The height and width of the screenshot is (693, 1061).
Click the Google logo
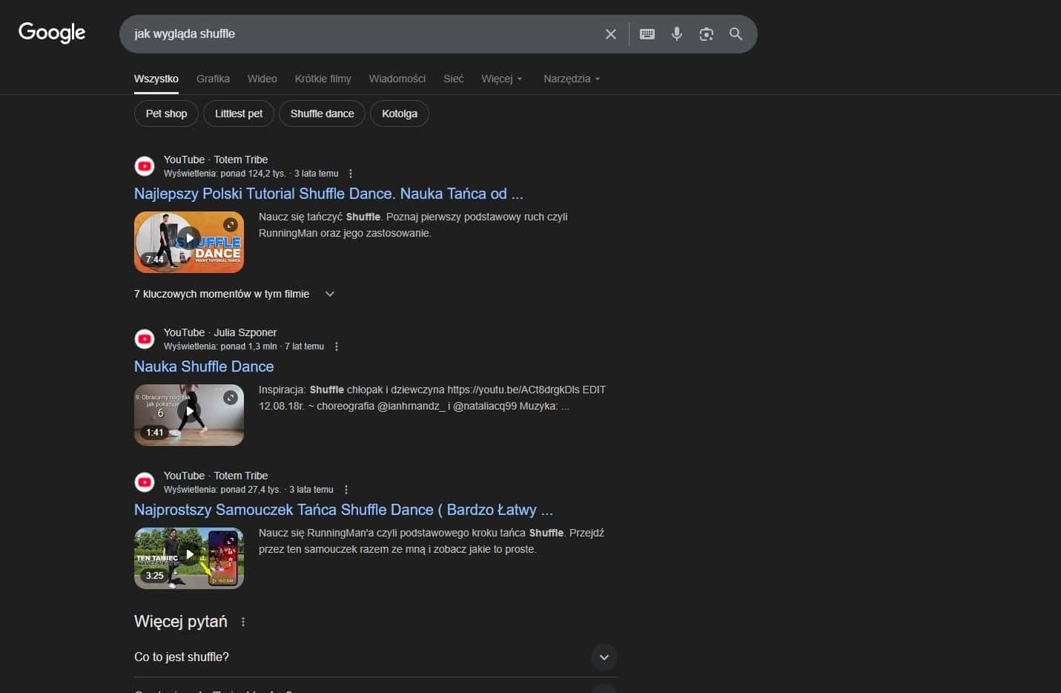[x=52, y=33]
